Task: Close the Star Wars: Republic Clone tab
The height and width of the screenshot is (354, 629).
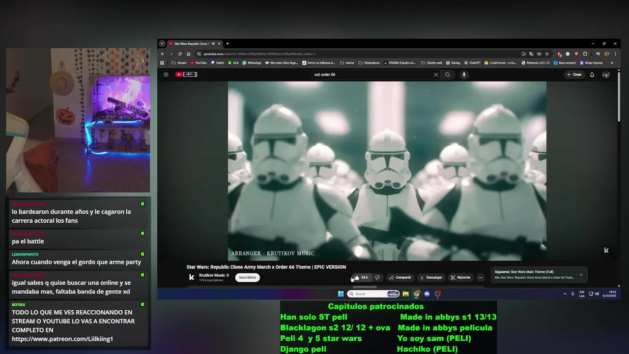Action: tap(219, 44)
